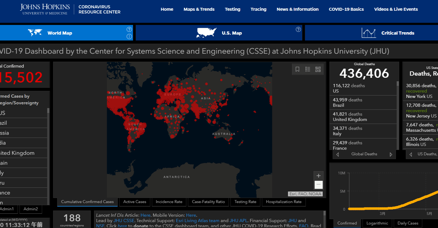Screen dimensions: 438x228
Task: Open the basemap gallery grid icon
Action: (x=318, y=69)
